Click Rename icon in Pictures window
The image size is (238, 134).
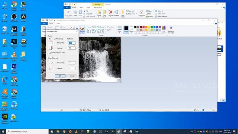click(116, 12)
